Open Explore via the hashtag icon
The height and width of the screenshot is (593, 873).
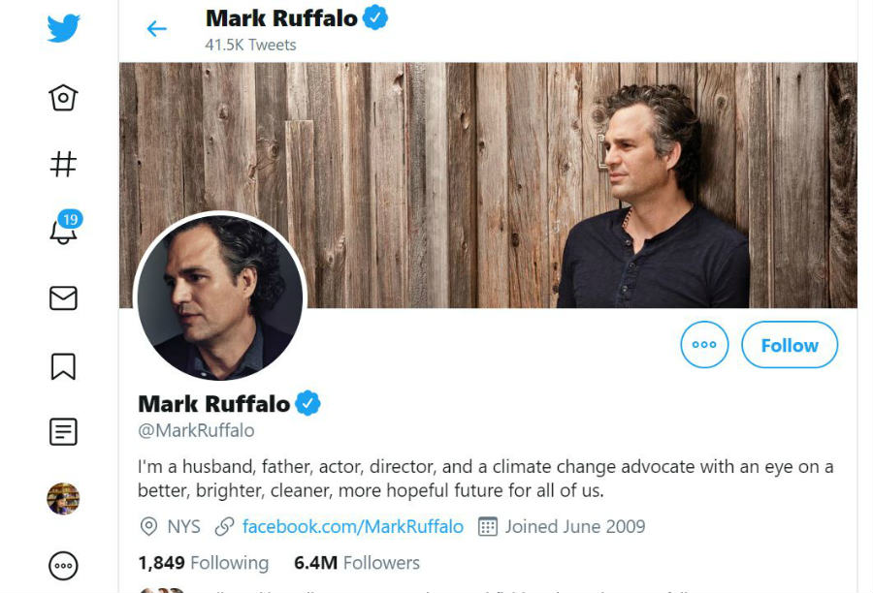coord(62,164)
